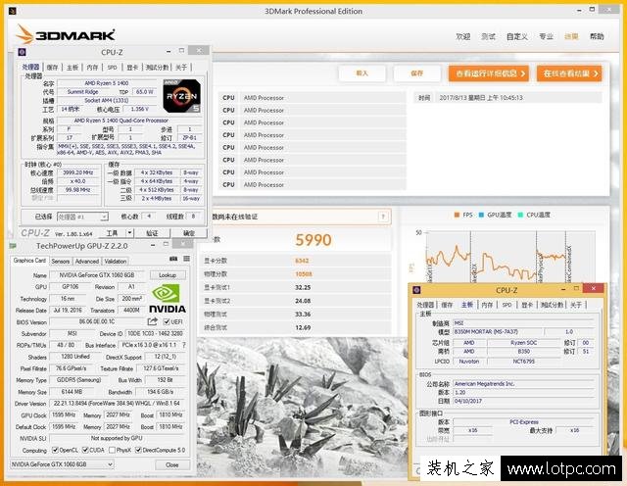Switch to 显卡 tab in lower-right CPU-Z window
Image resolution: width=627 pixels, height=486 pixels.
click(527, 305)
